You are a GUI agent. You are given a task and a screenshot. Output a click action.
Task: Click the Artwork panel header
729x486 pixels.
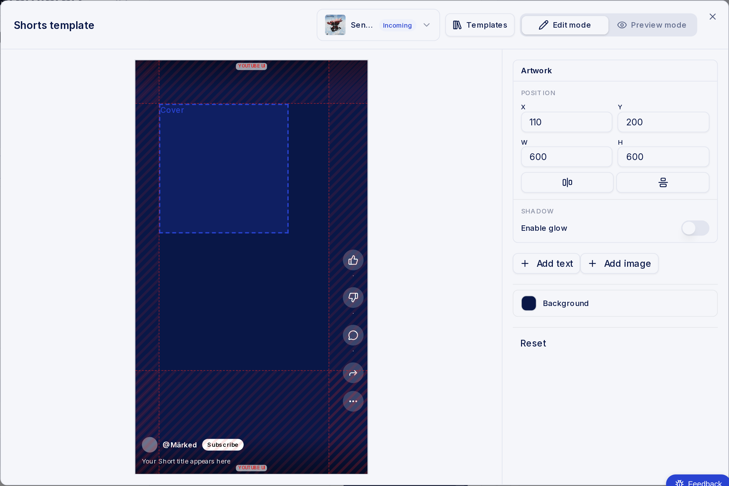(615, 71)
